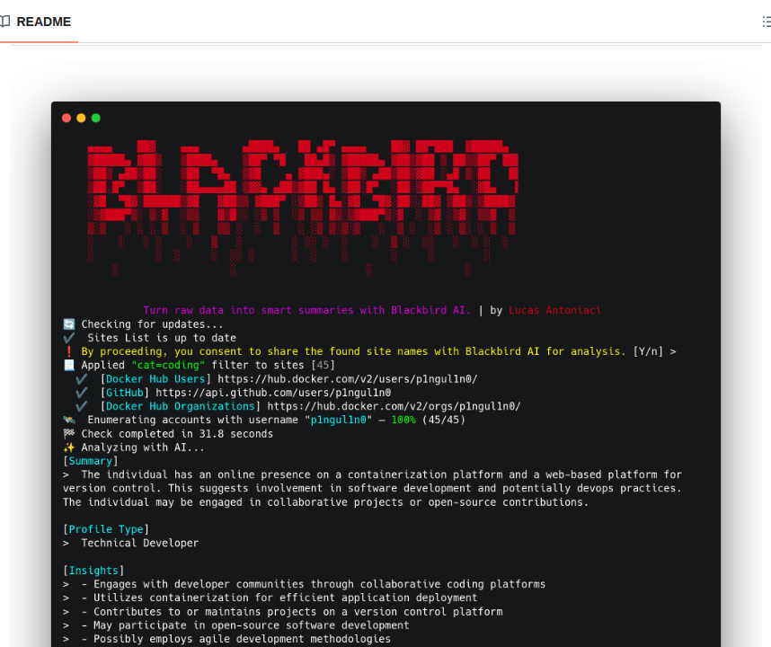Click the "[Insights]" heading

coord(93,571)
